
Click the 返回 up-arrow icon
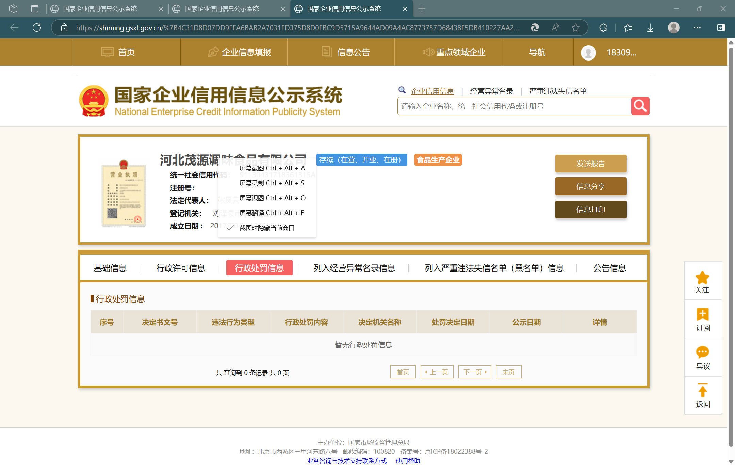(702, 390)
